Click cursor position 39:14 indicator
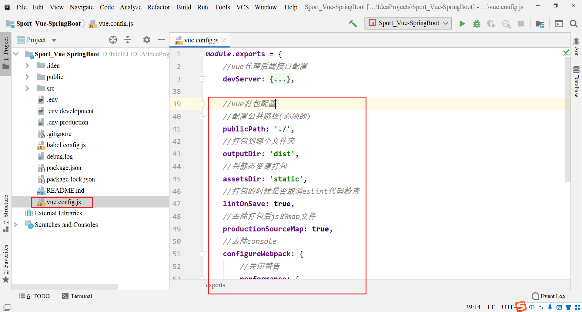This screenshot has width=582, height=312. [473, 307]
